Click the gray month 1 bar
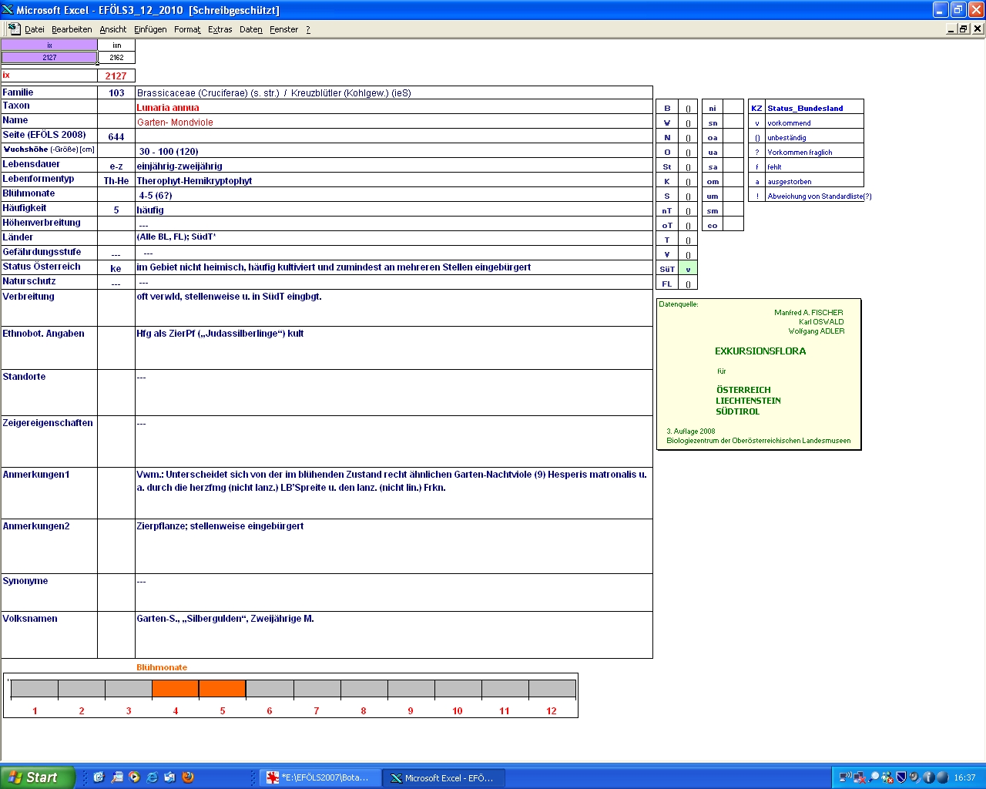This screenshot has height=789, width=986. 35,689
